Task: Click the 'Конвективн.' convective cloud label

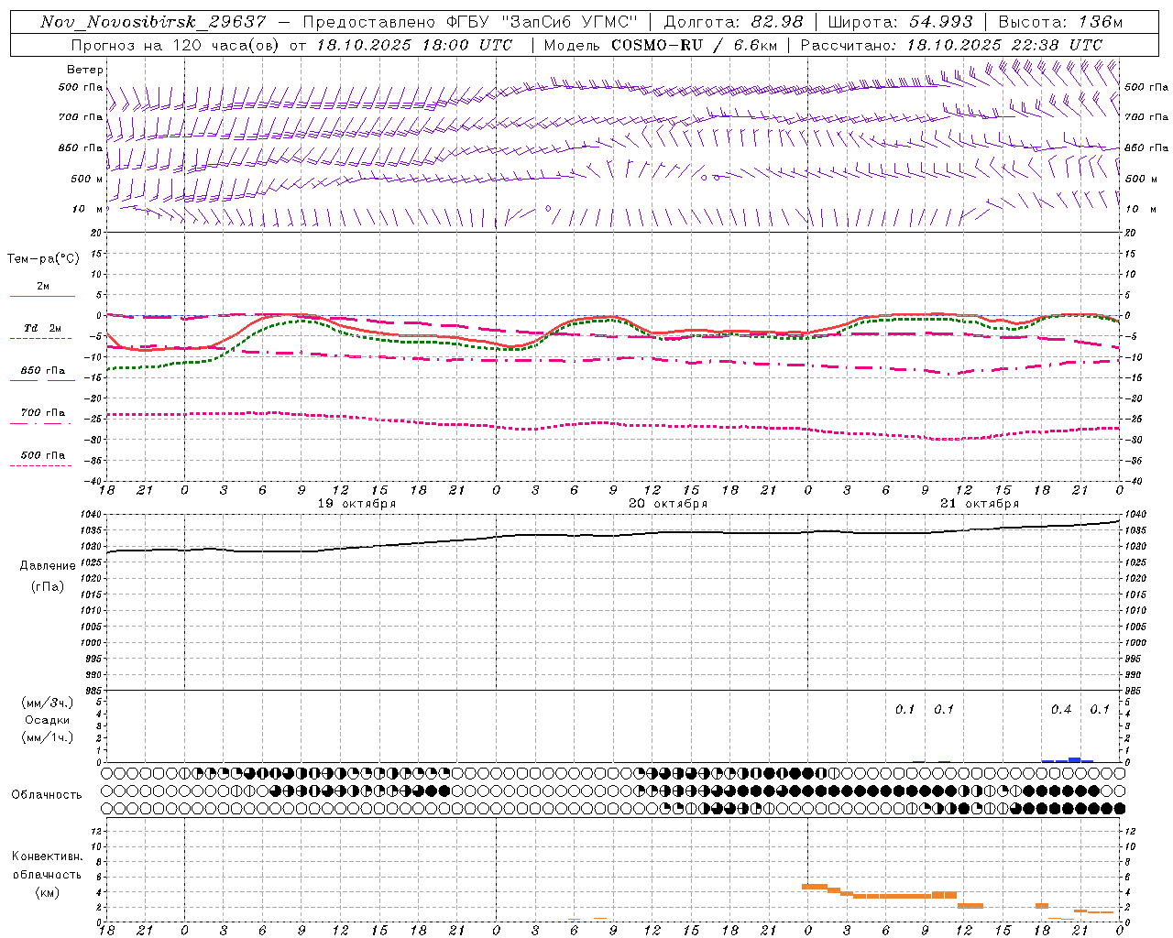Action: pyautogui.click(x=48, y=856)
